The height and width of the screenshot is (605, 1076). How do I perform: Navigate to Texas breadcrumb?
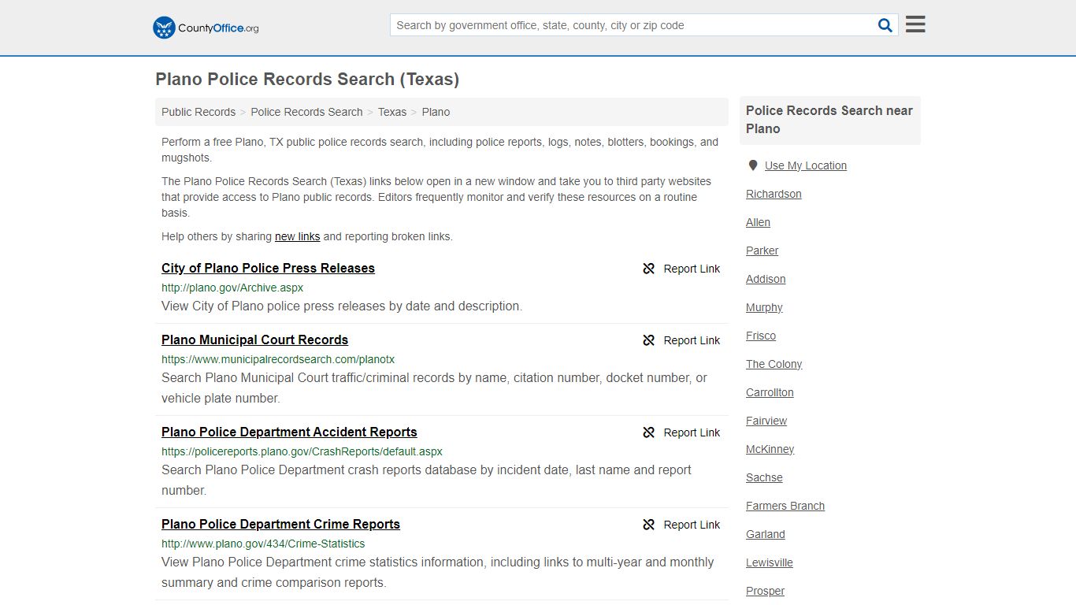(392, 112)
